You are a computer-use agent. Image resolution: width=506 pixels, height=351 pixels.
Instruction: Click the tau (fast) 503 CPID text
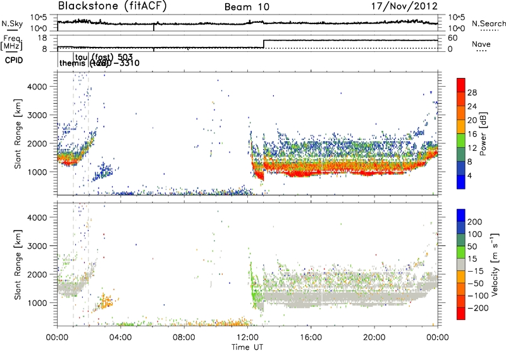[x=104, y=58]
